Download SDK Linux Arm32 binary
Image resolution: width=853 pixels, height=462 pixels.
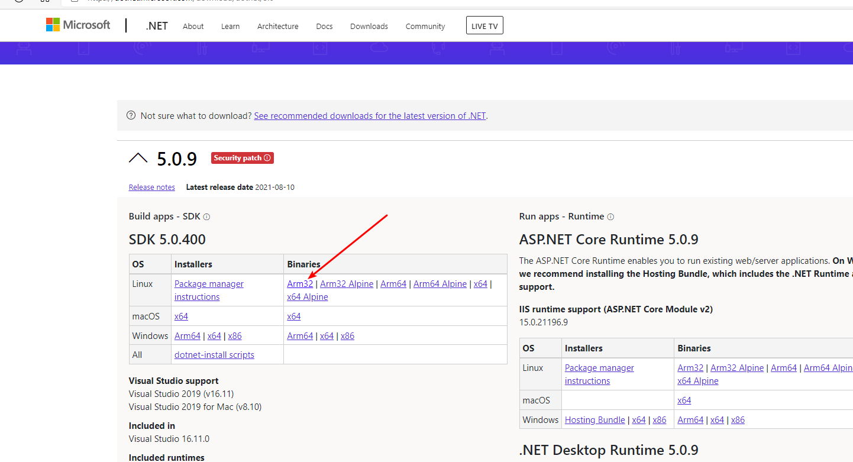(x=300, y=284)
